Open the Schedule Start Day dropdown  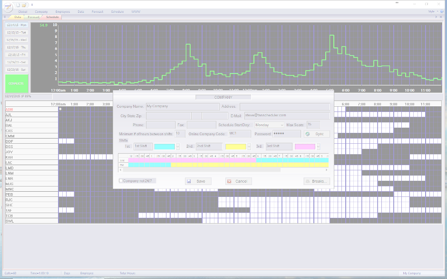click(270, 125)
